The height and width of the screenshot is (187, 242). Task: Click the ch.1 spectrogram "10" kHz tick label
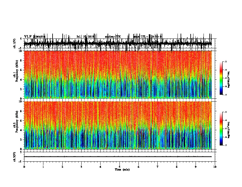pyautogui.click(x=21, y=51)
